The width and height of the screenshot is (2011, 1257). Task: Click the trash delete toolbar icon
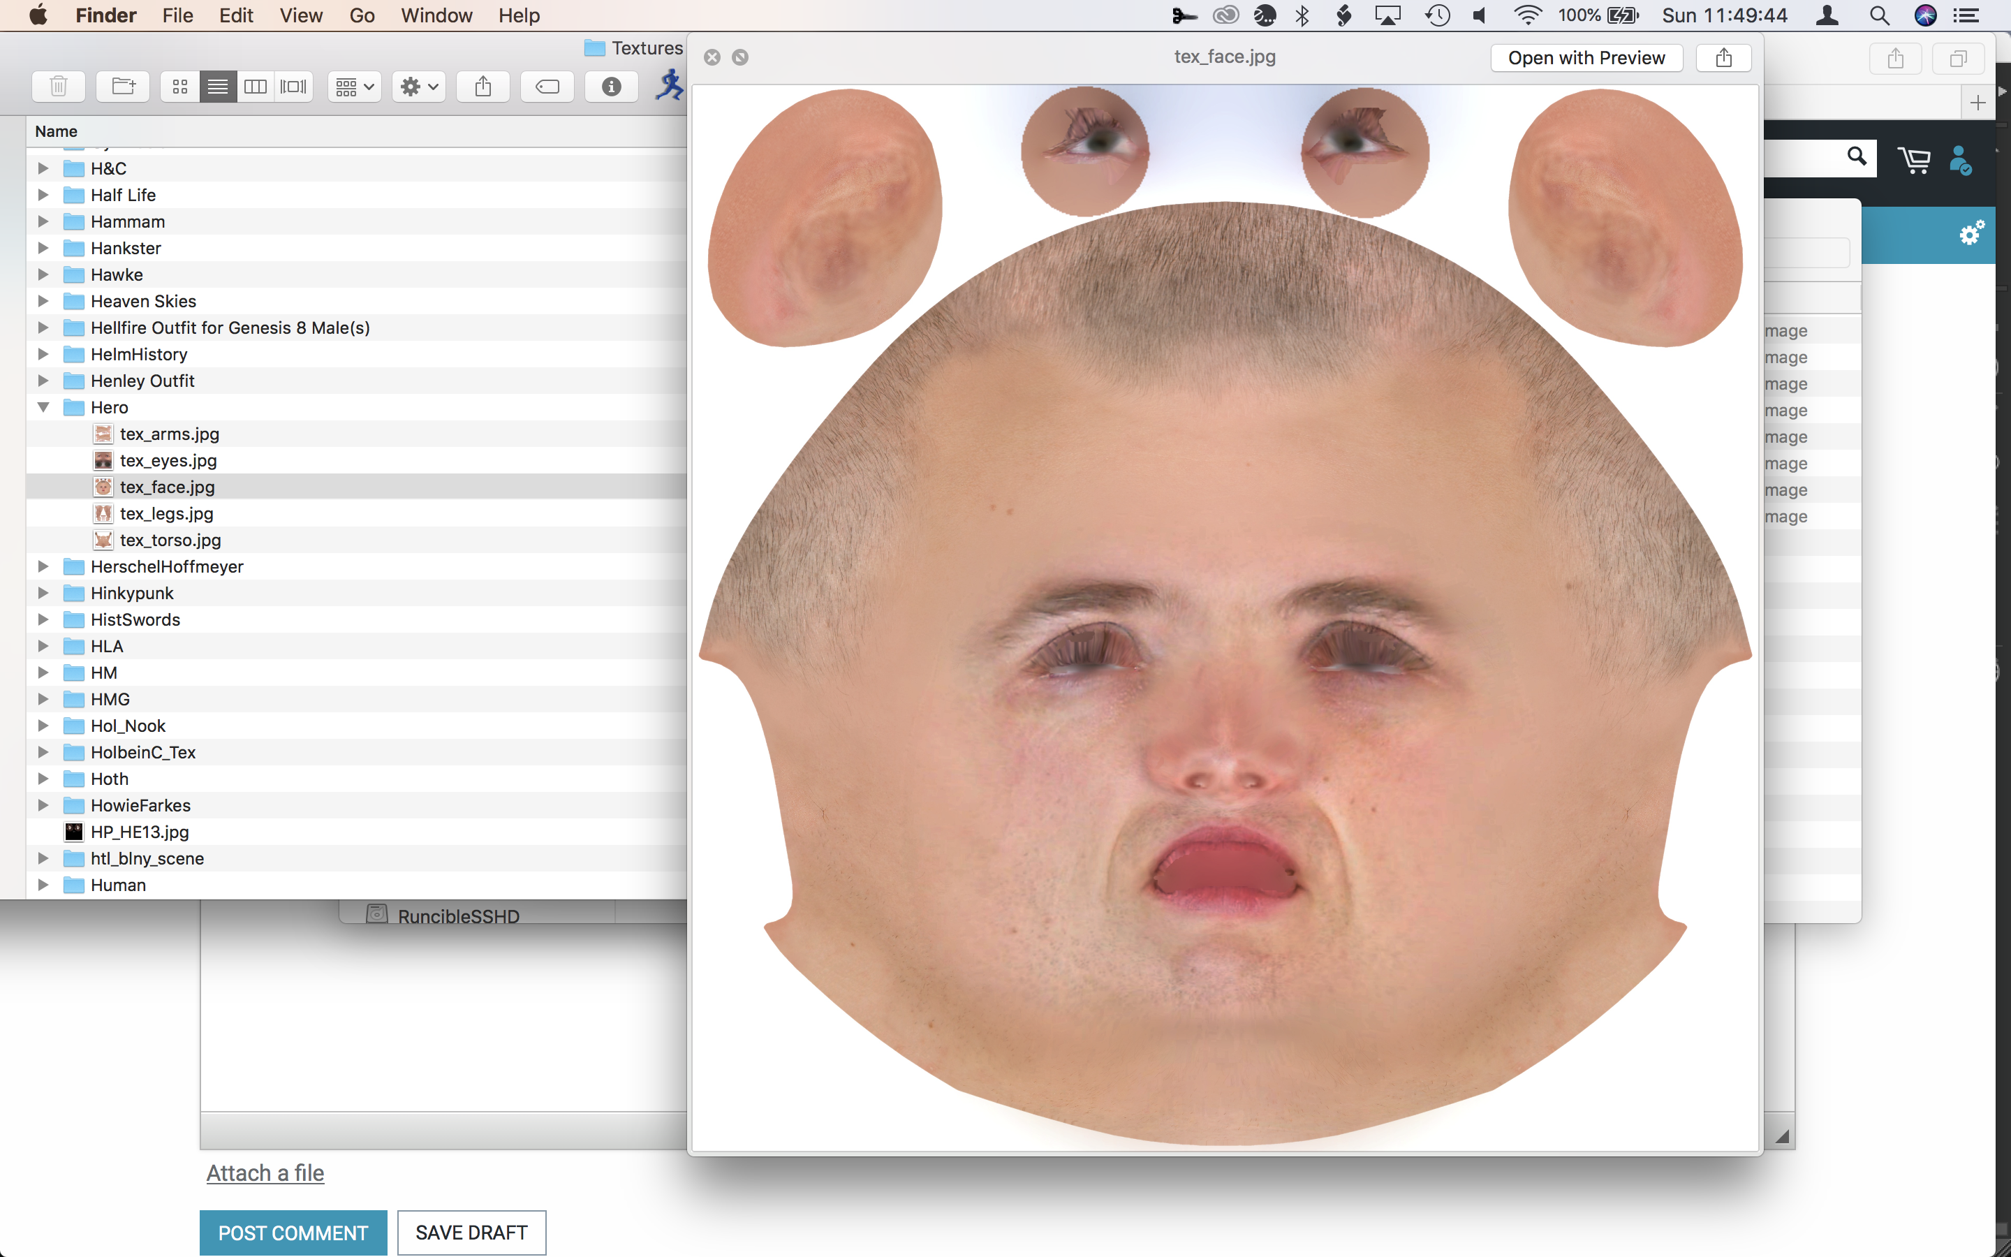58,87
